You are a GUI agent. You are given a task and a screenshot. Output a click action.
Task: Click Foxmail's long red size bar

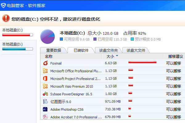pos(142,62)
